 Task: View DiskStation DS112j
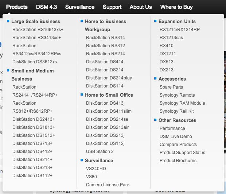tap(105, 143)
